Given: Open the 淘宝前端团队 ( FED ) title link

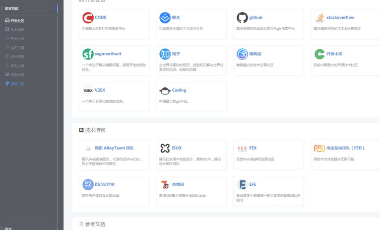Looking at the screenshot, I should tap(345, 148).
